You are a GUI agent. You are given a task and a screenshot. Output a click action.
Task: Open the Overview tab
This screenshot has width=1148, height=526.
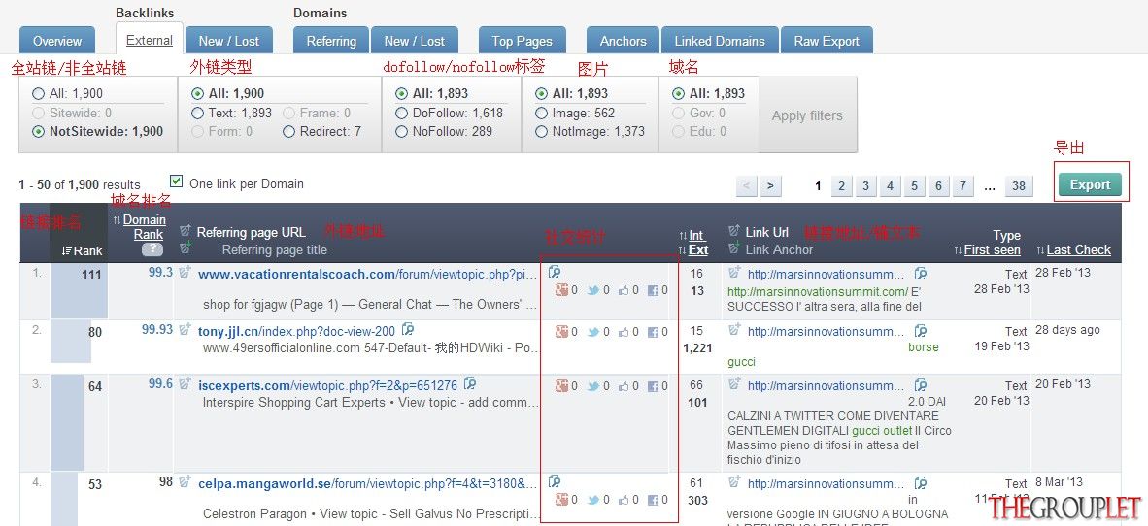[x=57, y=41]
